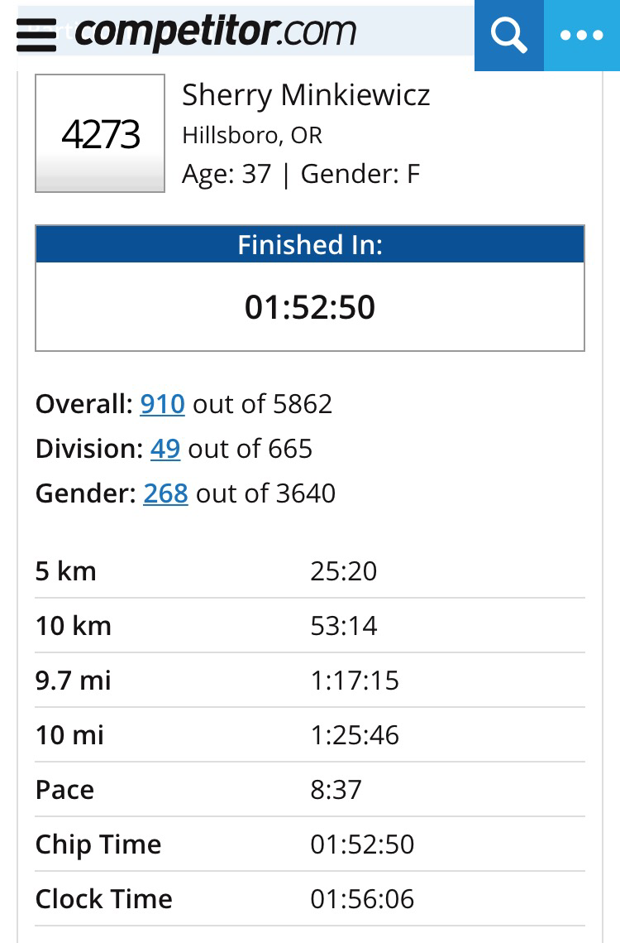Image resolution: width=620 pixels, height=943 pixels.
Task: Tap the bib number 4273 box
Action: click(100, 134)
